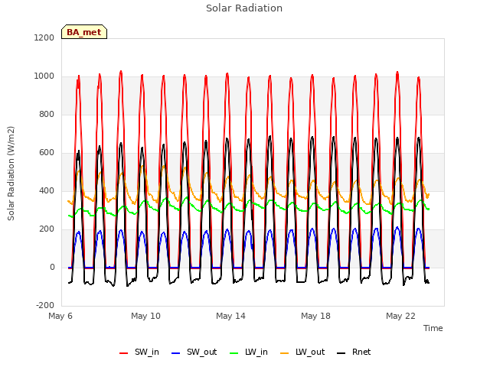Toggle the Rnet legend entry
The width and height of the screenshot is (490, 367).
(354, 352)
